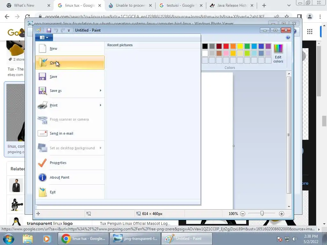Select the red color swatch
The image size is (327, 245).
[x=226, y=46]
